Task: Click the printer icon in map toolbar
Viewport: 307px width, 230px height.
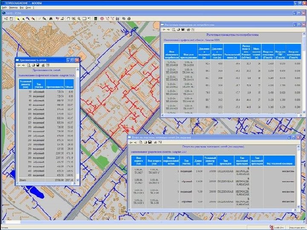Action: [x=129, y=19]
